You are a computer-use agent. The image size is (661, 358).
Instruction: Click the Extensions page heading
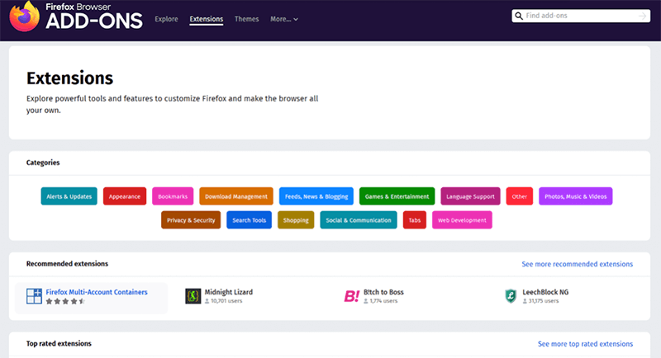[x=70, y=78]
